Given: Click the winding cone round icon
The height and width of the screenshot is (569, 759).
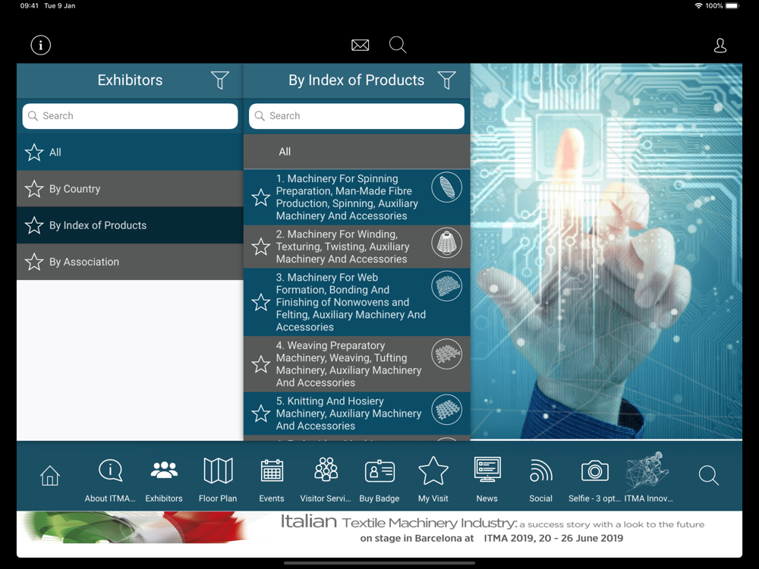Looking at the screenshot, I should (446, 243).
